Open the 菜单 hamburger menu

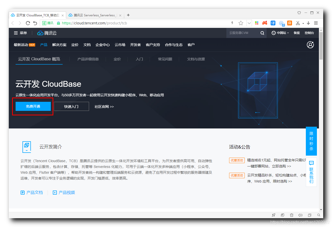(20, 33)
